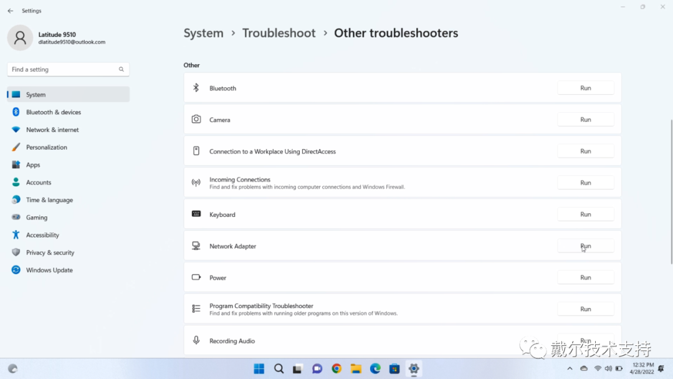
Task: Show hidden tray icons chevron
Action: click(x=570, y=368)
